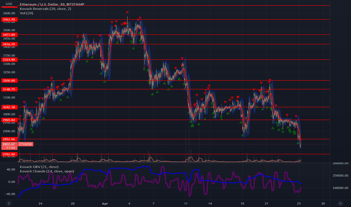Click the Z timezone button
The height and width of the screenshot is (207, 351).
tap(9, 203)
